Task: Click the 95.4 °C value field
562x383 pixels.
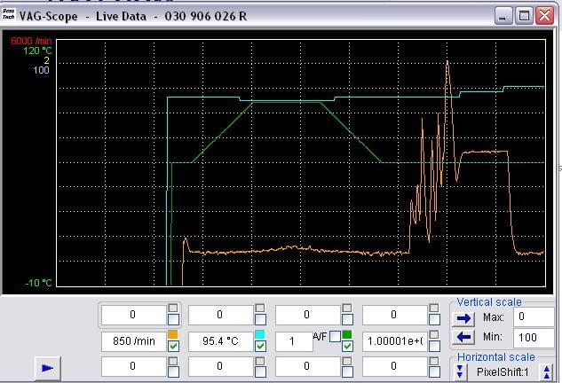Action: click(221, 341)
